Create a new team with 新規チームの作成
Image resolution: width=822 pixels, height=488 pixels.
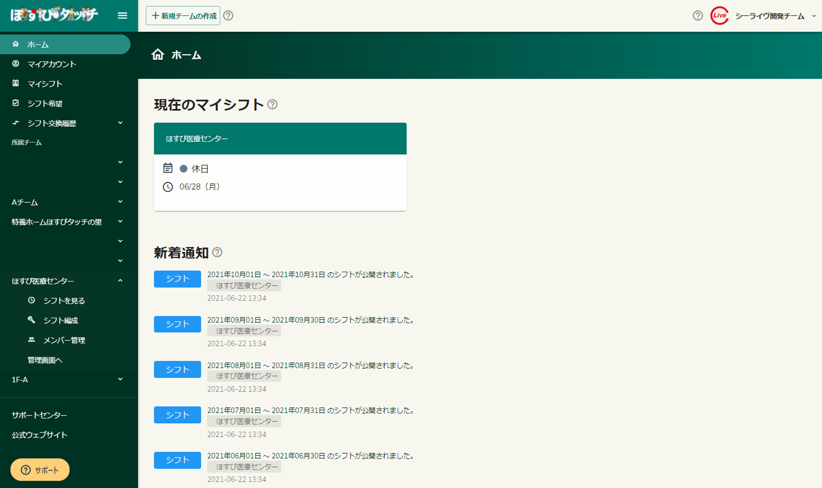click(183, 16)
